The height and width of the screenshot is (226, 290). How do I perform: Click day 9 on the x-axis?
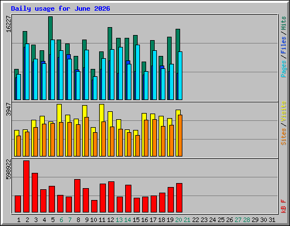coord(87,220)
